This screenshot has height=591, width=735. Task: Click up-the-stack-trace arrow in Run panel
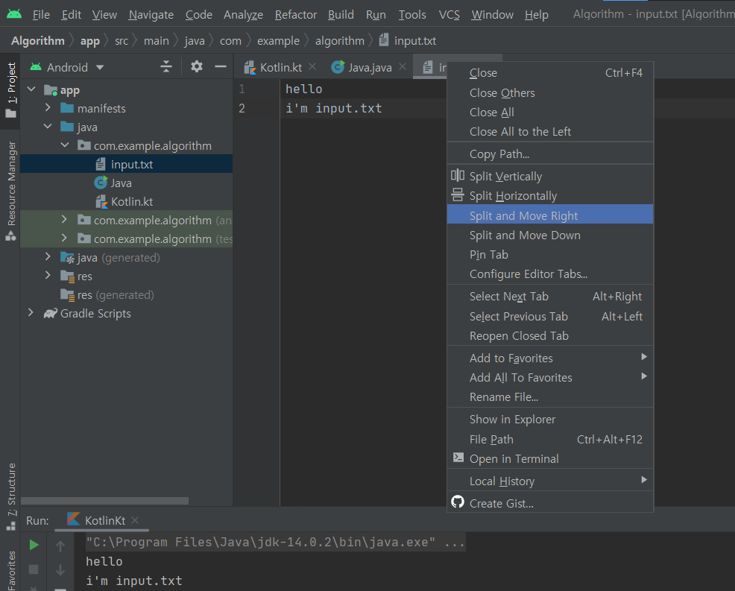pos(60,546)
